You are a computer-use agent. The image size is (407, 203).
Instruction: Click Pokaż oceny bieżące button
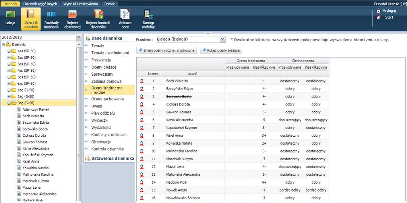(x=221, y=50)
